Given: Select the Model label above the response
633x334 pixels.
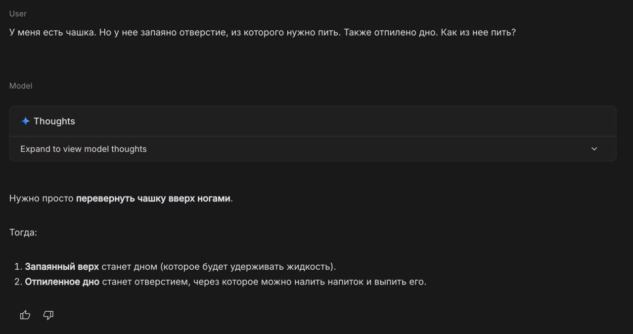Looking at the screenshot, I should 20,86.
